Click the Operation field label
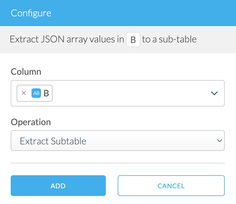 point(31,122)
